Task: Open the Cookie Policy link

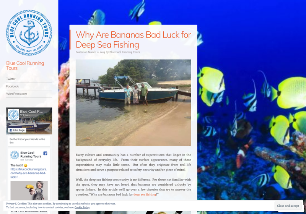Action: pyautogui.click(x=82, y=208)
